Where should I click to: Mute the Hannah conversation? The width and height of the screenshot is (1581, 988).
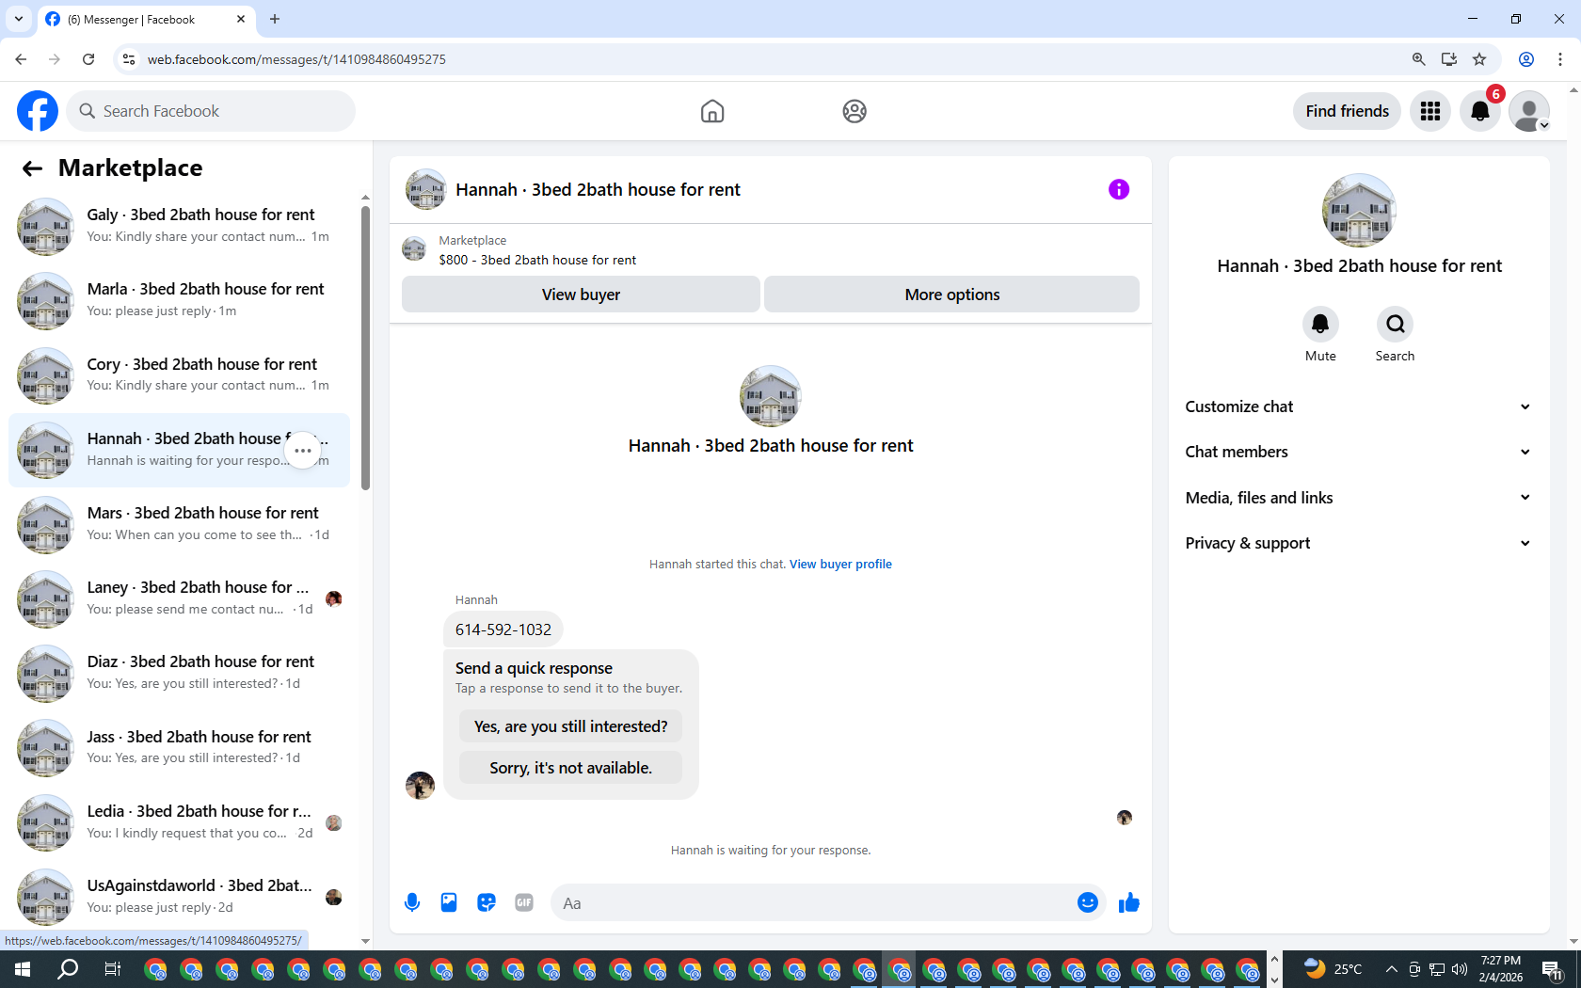coord(1320,324)
